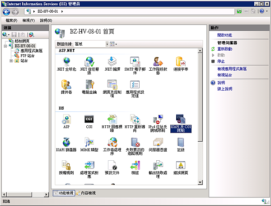Open the 連接字串 feature icon
The image size is (271, 206).
coord(181,64)
